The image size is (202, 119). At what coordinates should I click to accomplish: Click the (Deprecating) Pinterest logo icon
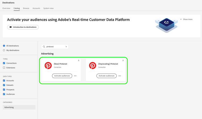(x=93, y=65)
